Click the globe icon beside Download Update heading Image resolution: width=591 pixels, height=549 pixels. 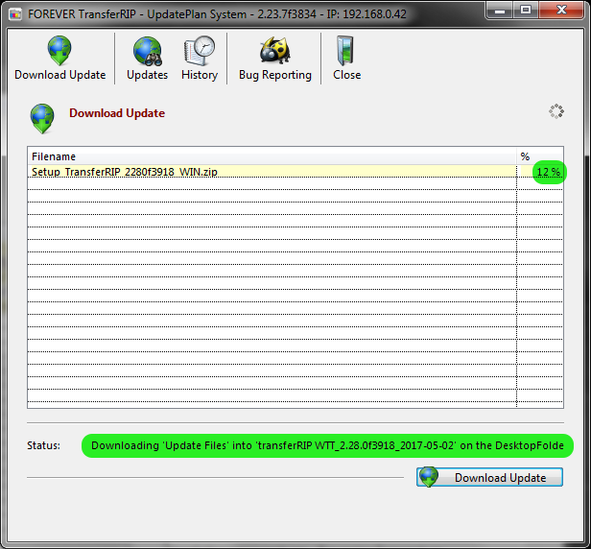(42, 118)
